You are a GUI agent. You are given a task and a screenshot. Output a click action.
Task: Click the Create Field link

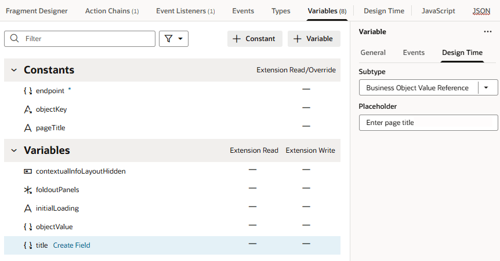coord(71,245)
